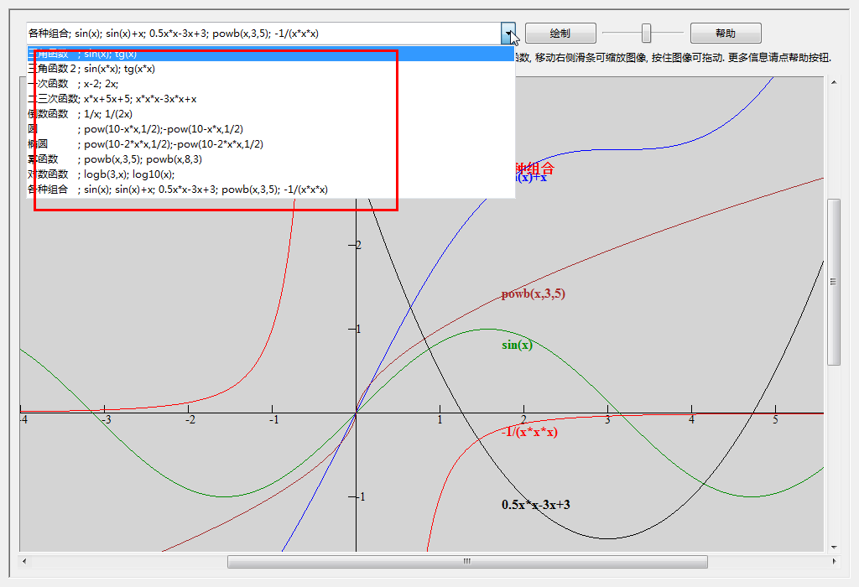Image resolution: width=859 pixels, height=587 pixels.
Task: Select 二三次函数 x*x+5x+5 option
Action: pos(271,99)
